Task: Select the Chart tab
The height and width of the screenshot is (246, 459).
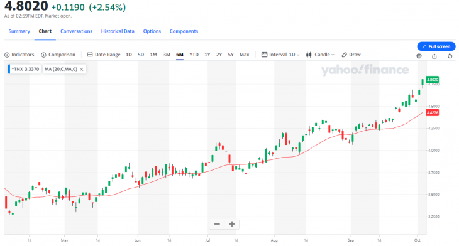Action: [45, 31]
